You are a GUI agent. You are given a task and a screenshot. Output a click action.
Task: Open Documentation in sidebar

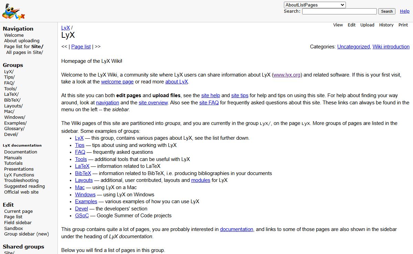coord(21,152)
